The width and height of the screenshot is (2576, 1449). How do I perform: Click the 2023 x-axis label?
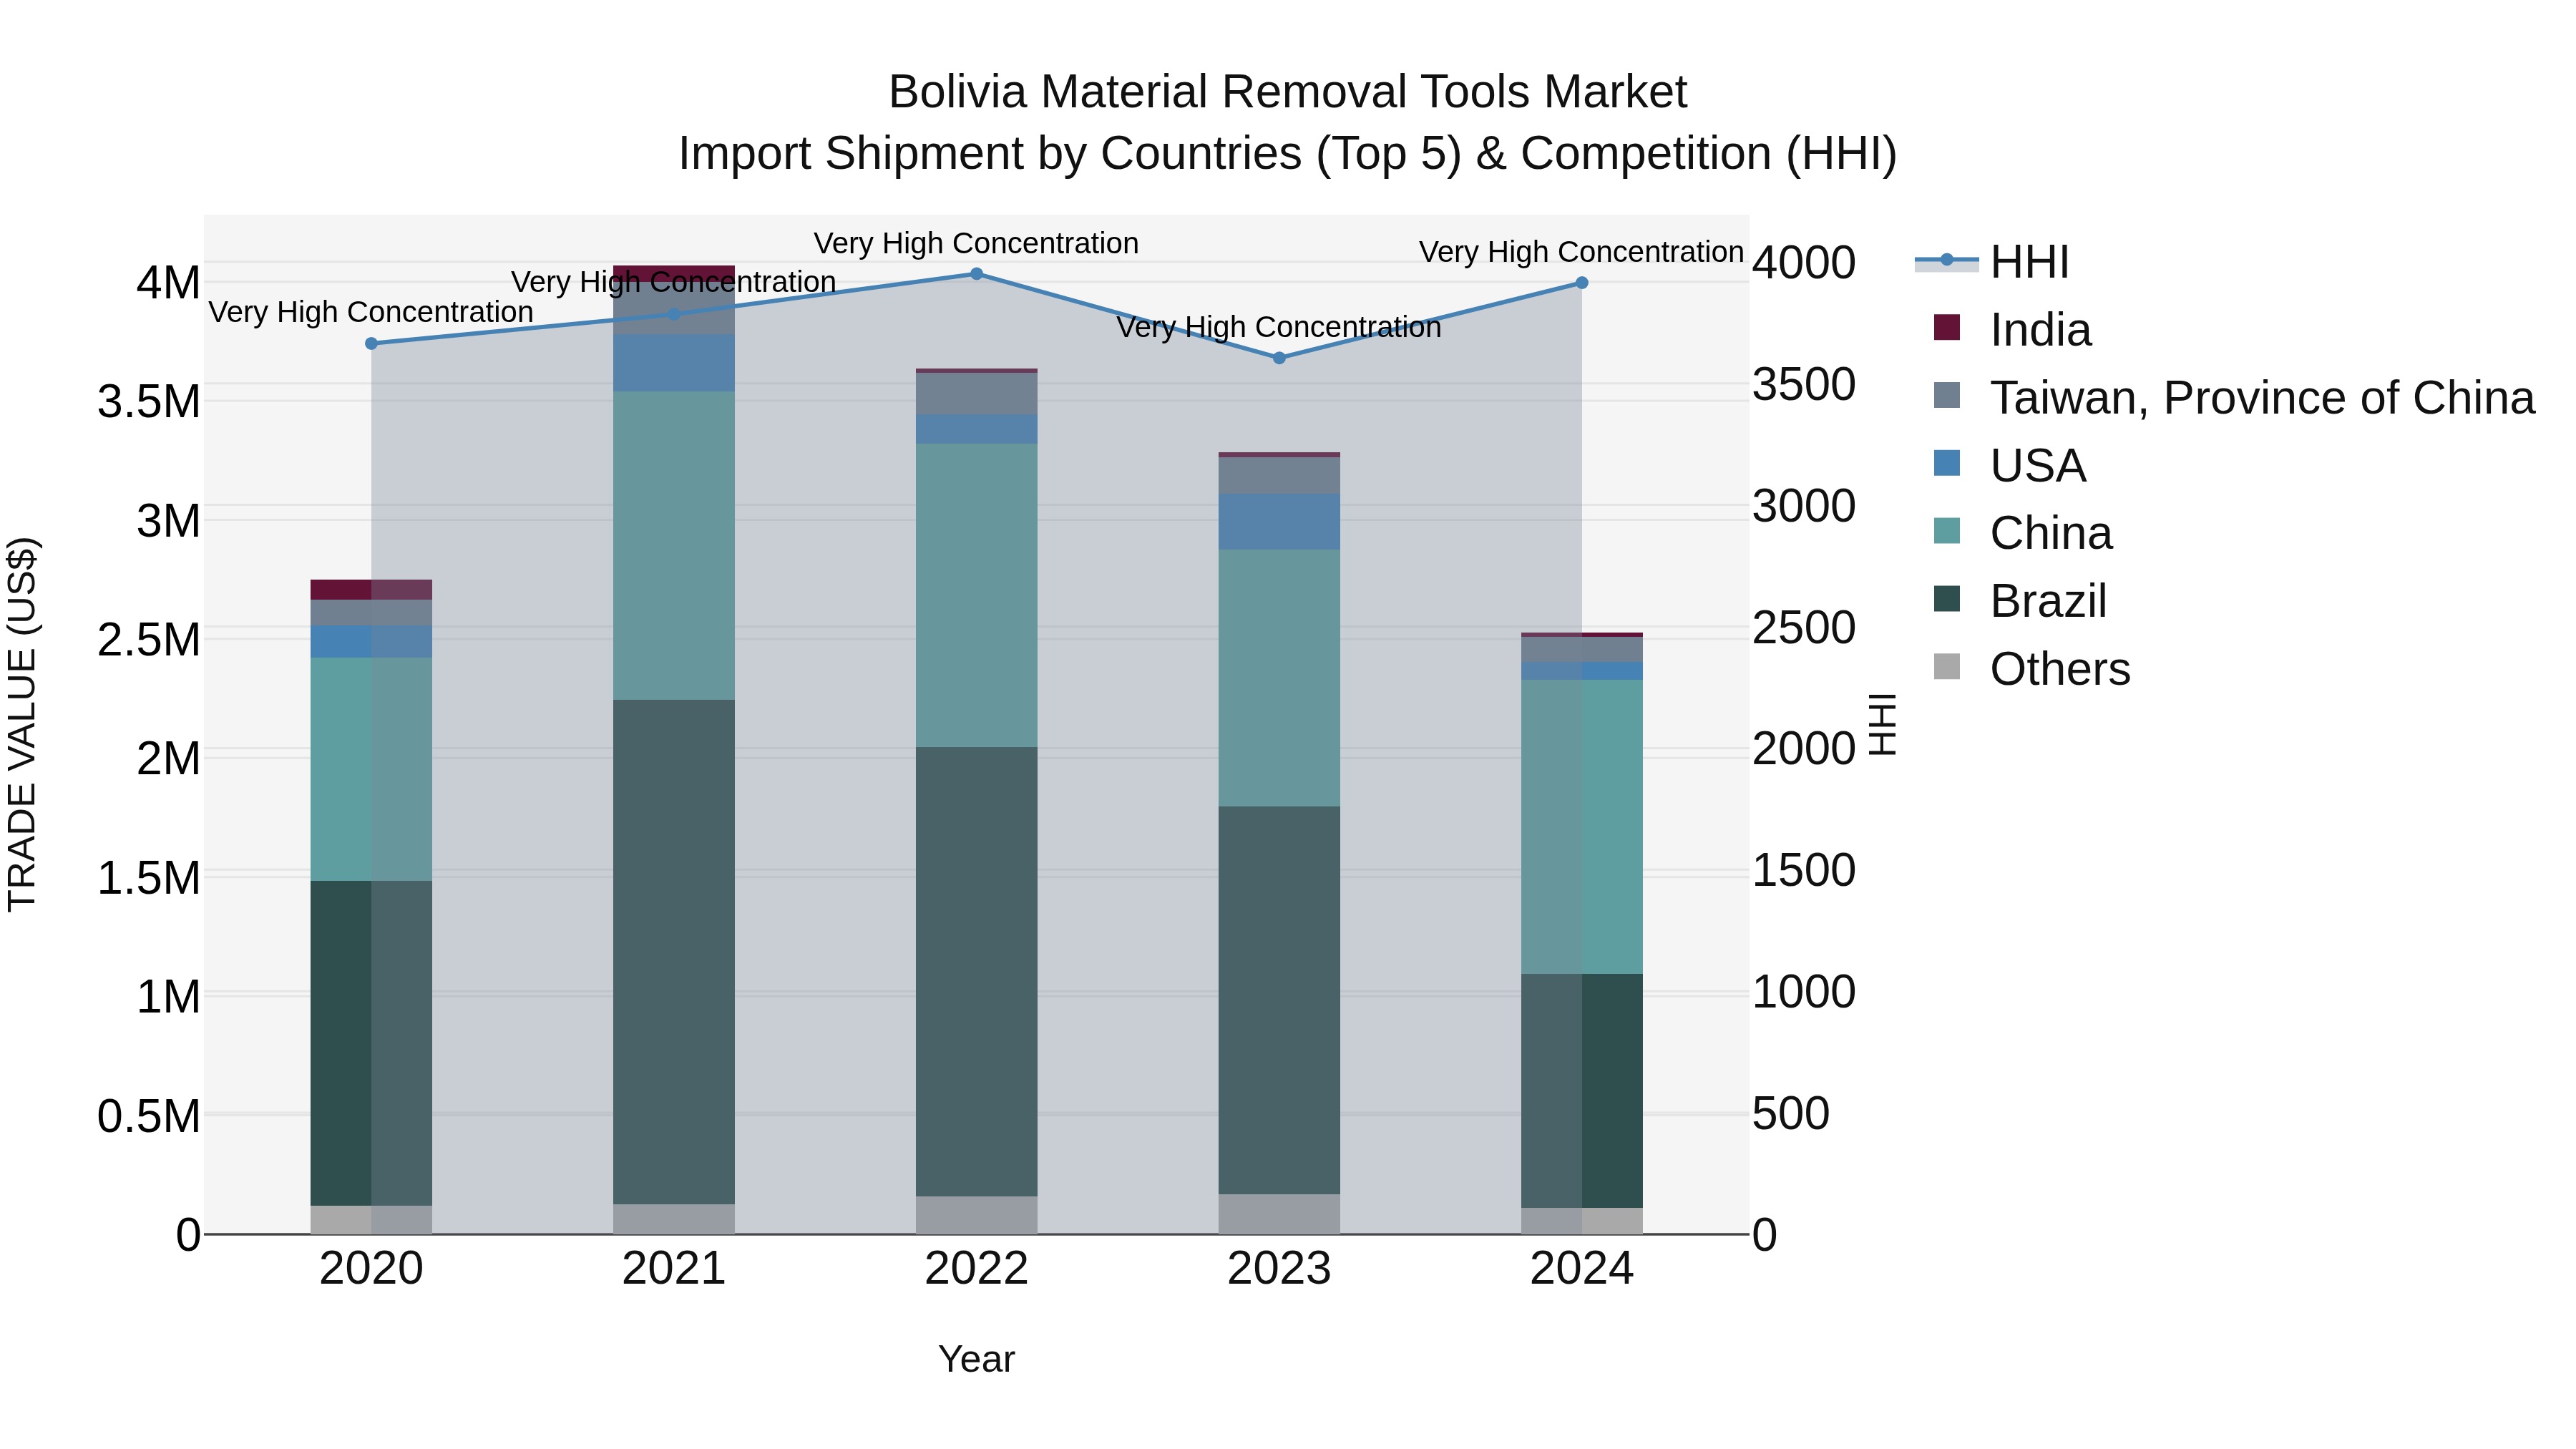(1279, 1269)
